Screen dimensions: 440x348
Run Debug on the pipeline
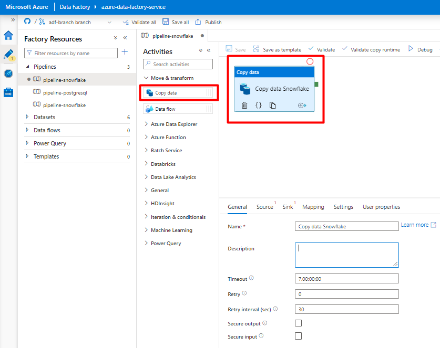point(420,49)
